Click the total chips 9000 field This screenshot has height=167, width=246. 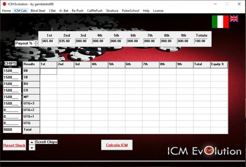12,130
